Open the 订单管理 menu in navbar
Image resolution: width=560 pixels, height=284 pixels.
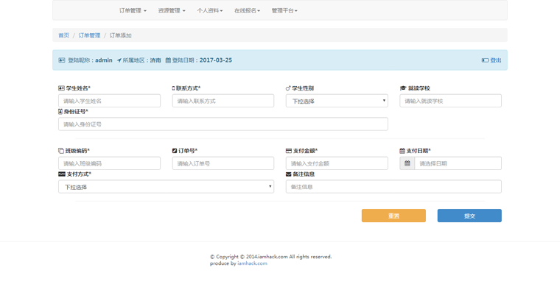[x=133, y=11]
